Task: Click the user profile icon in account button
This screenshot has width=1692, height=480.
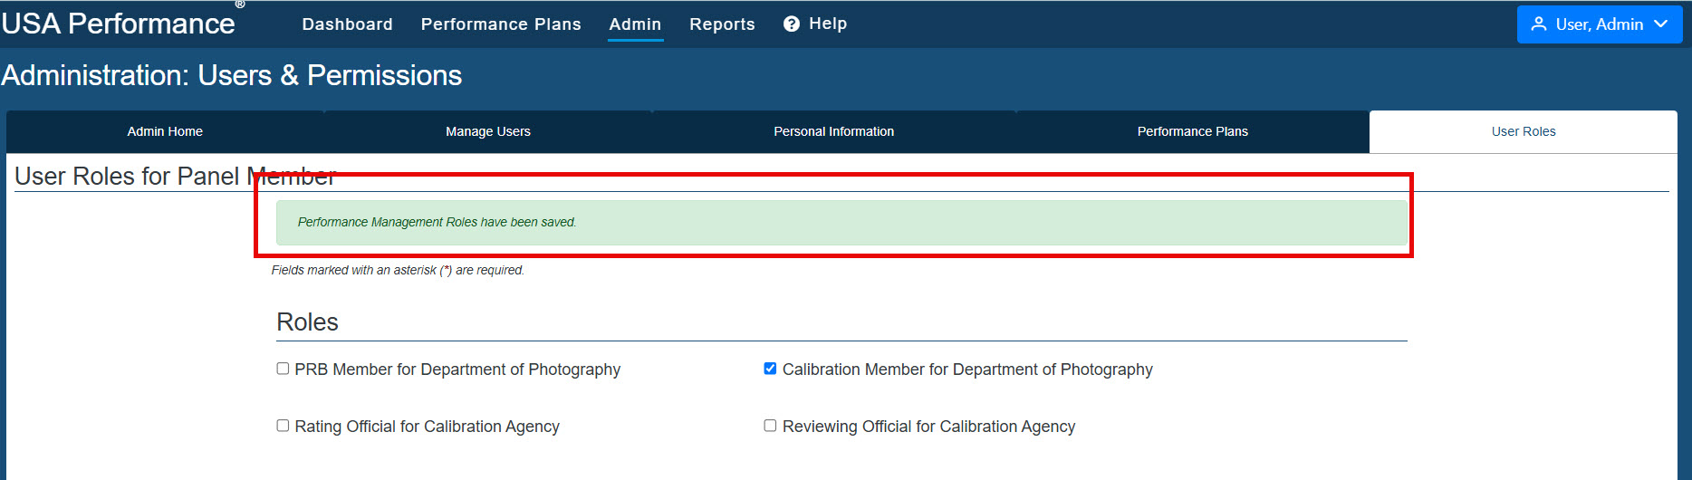Action: tap(1538, 24)
